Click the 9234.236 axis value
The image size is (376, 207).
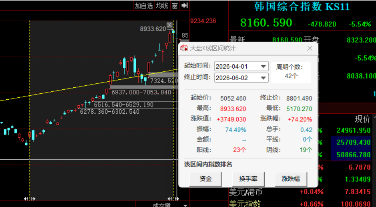(203, 21)
